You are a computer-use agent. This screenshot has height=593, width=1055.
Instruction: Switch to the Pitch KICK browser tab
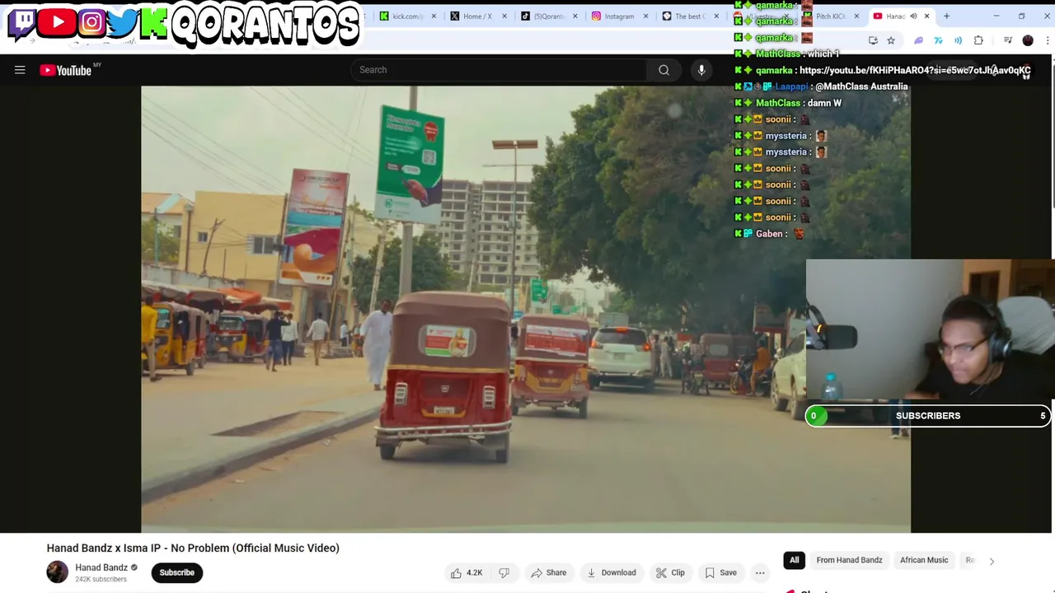point(830,16)
